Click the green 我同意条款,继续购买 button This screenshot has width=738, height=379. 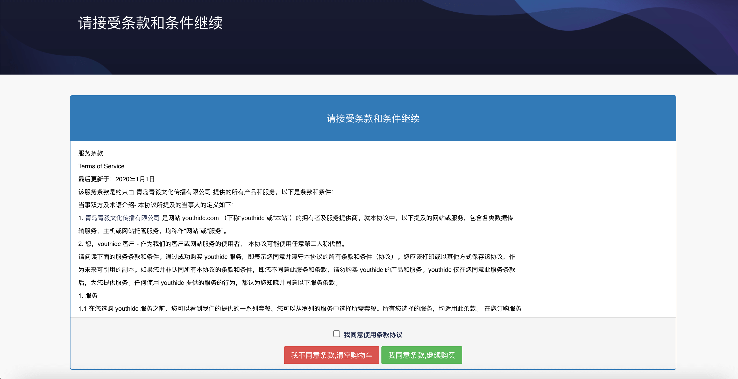tap(422, 355)
